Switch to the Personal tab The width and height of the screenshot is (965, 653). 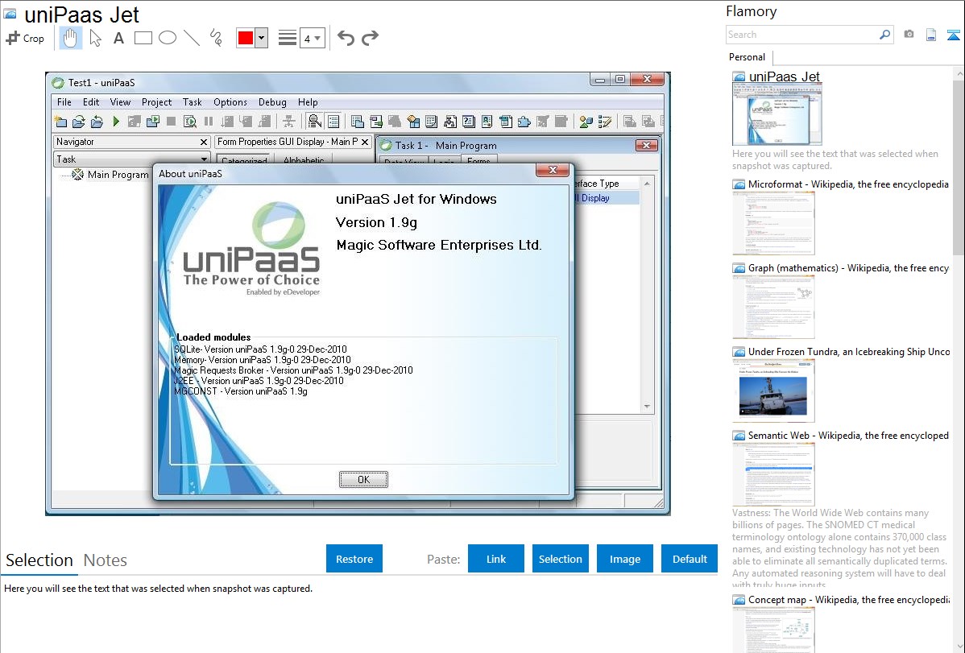[x=747, y=57]
